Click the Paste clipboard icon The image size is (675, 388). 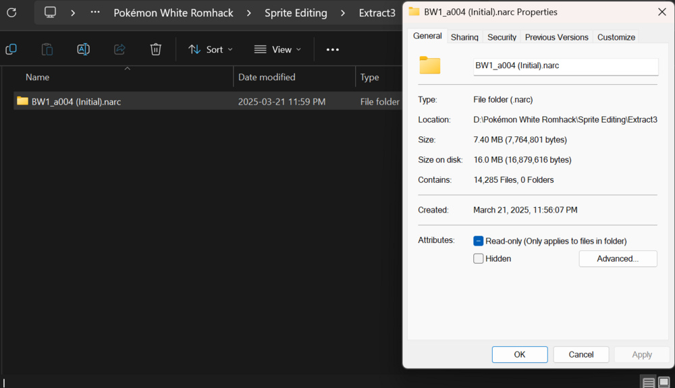[x=47, y=49]
